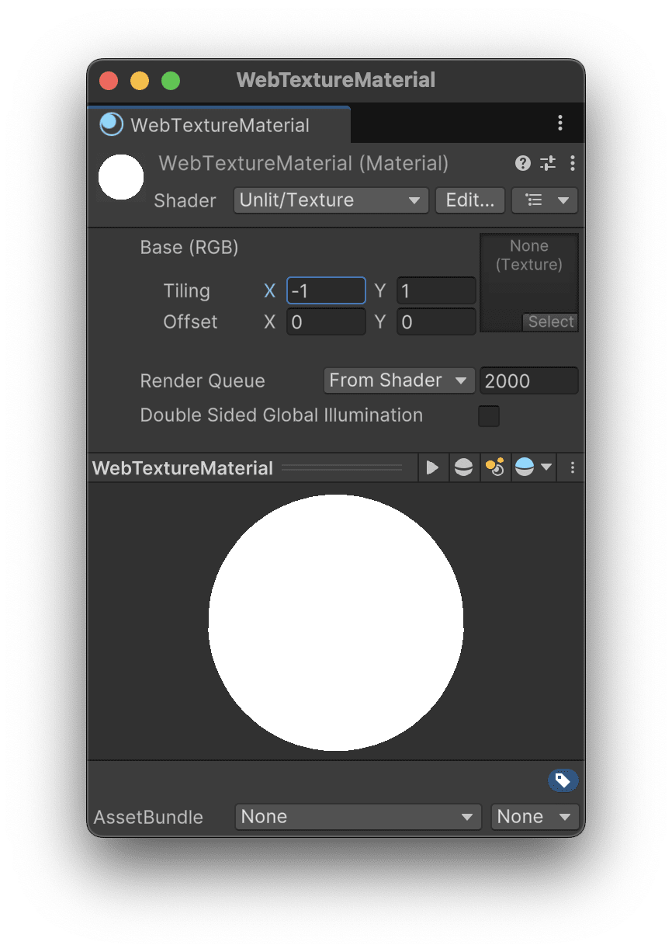Open the AssetBundle name dropdown
Screen dimensions: 672x952
(x=359, y=817)
